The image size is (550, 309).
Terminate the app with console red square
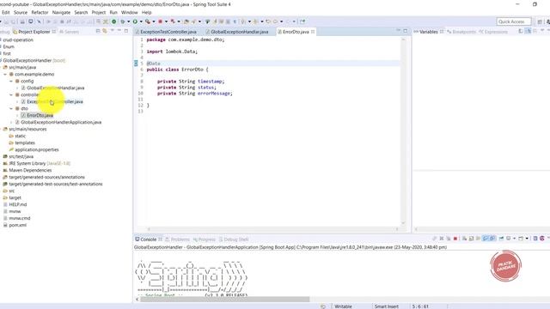coord(455,239)
